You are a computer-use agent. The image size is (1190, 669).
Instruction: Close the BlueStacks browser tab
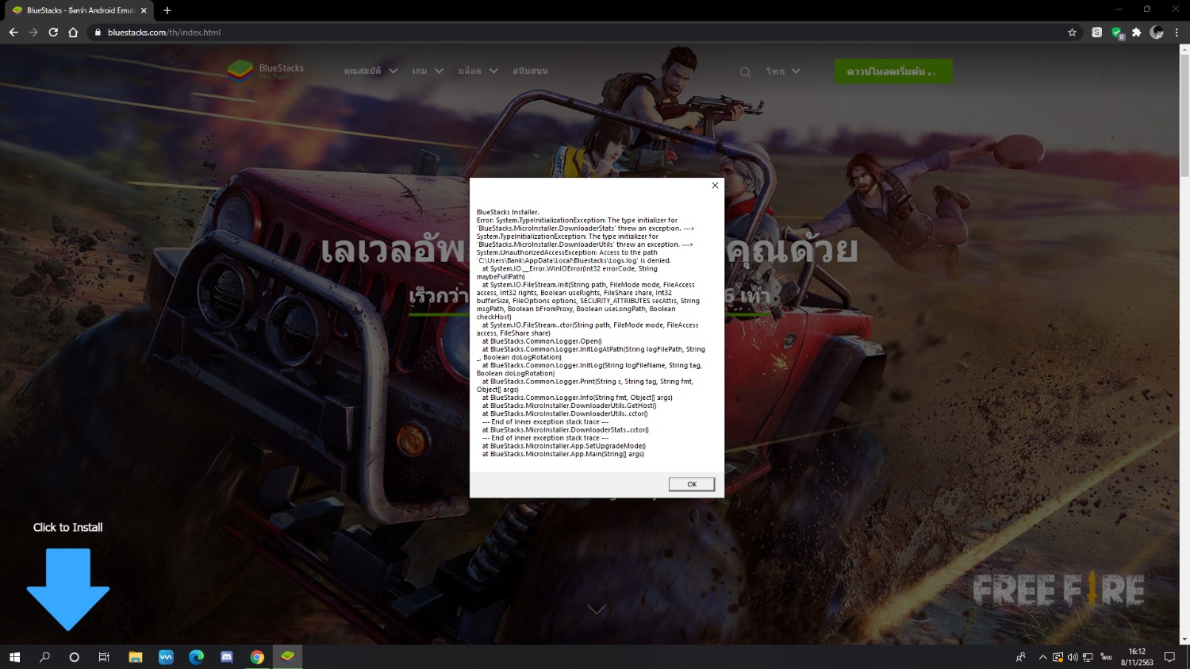pos(144,10)
